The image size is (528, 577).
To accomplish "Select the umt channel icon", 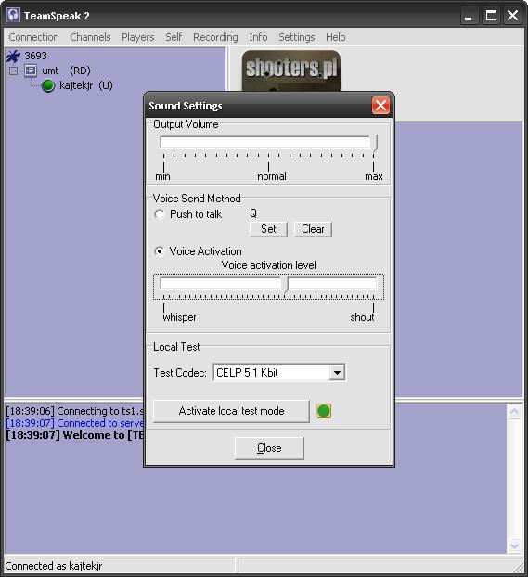I will 31,71.
